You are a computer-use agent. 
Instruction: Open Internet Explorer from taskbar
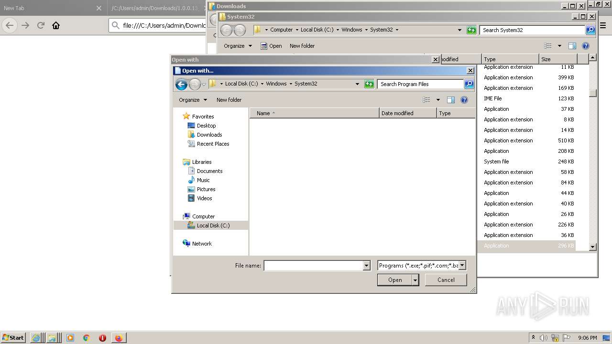(x=36, y=338)
